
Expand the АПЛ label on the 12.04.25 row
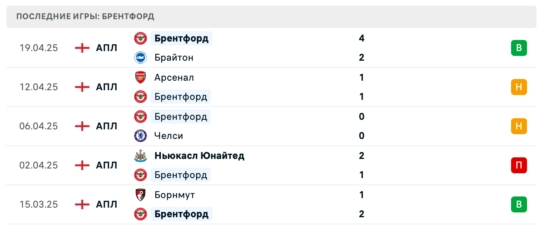tap(107, 87)
